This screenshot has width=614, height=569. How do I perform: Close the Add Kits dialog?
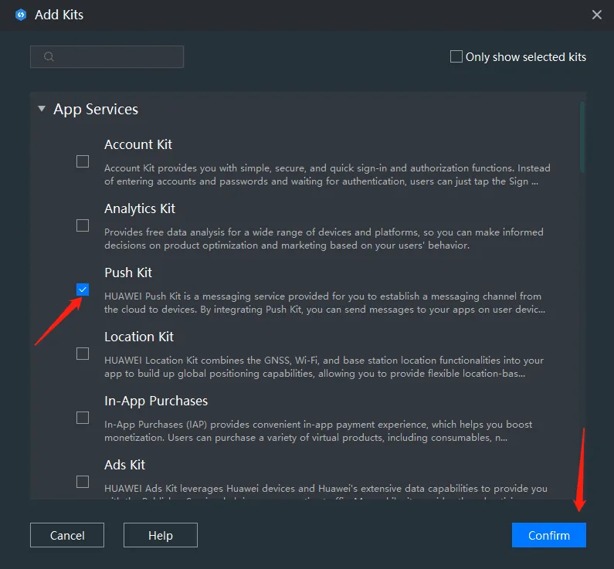pos(596,15)
